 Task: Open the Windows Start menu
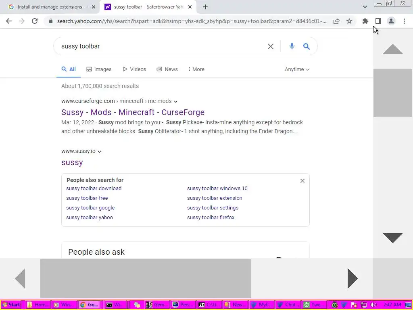tap(11, 305)
